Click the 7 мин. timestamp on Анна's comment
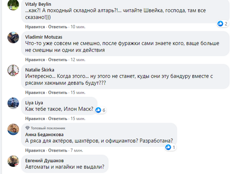Image resolution: width=240 pixels, height=174 pixels. [x=76, y=150]
